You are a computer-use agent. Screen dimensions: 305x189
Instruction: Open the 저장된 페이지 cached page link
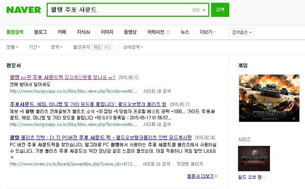point(190,164)
